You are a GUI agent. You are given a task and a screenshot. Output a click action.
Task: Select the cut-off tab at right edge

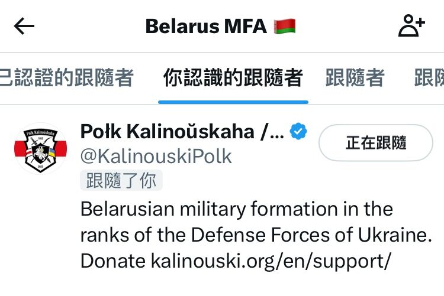[429, 77]
